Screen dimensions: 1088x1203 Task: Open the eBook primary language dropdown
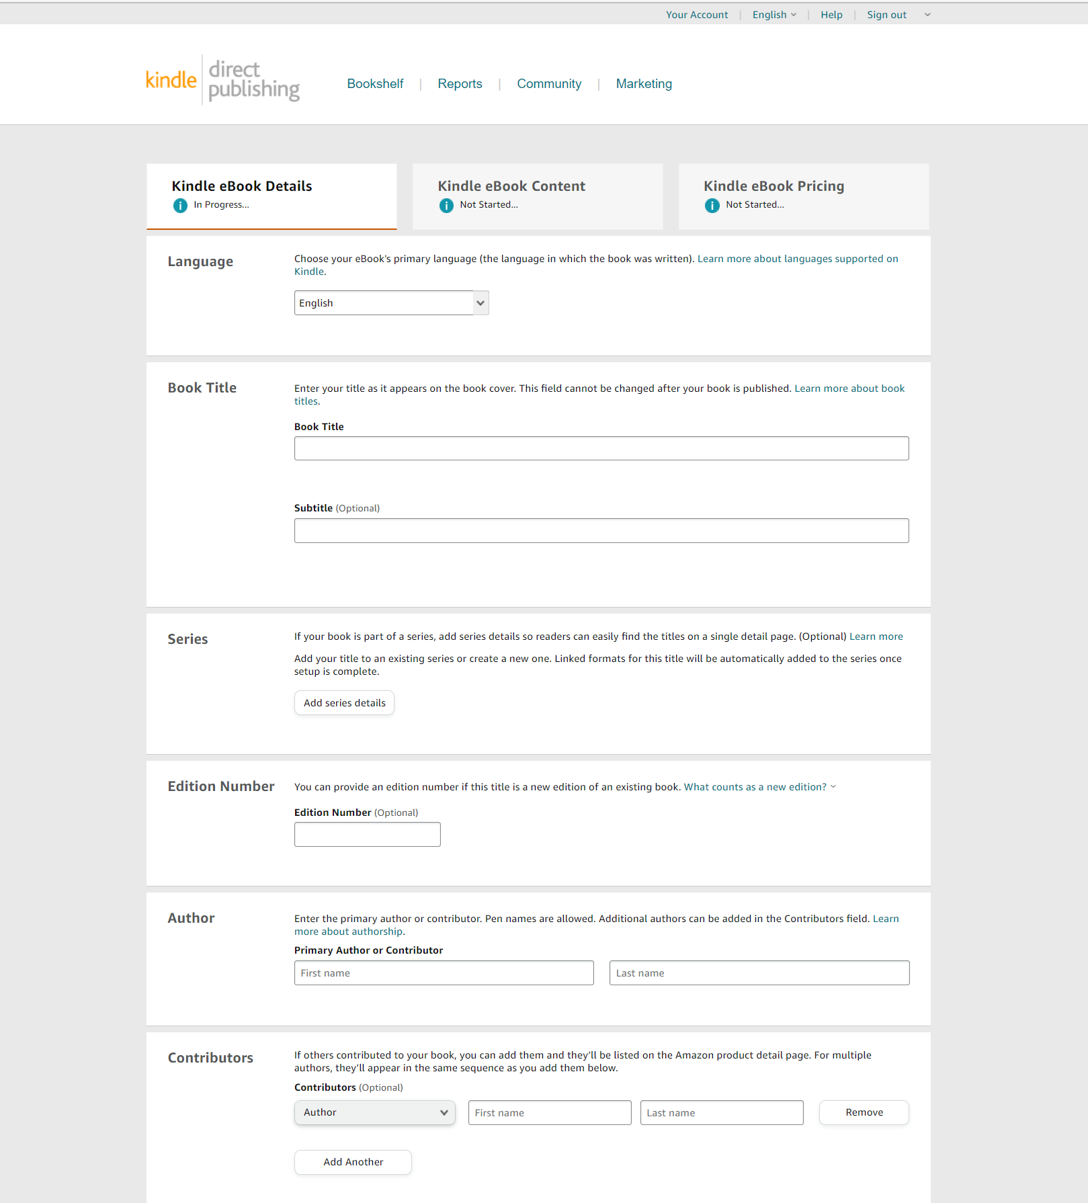[391, 303]
